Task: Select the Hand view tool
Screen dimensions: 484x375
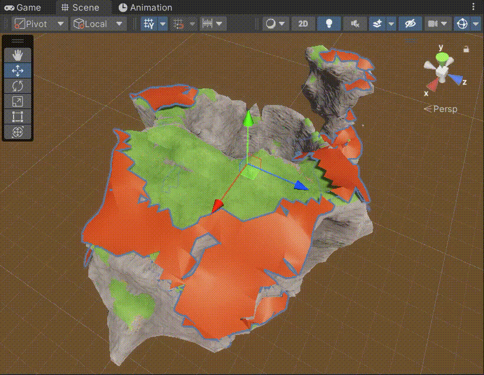Action: point(18,55)
